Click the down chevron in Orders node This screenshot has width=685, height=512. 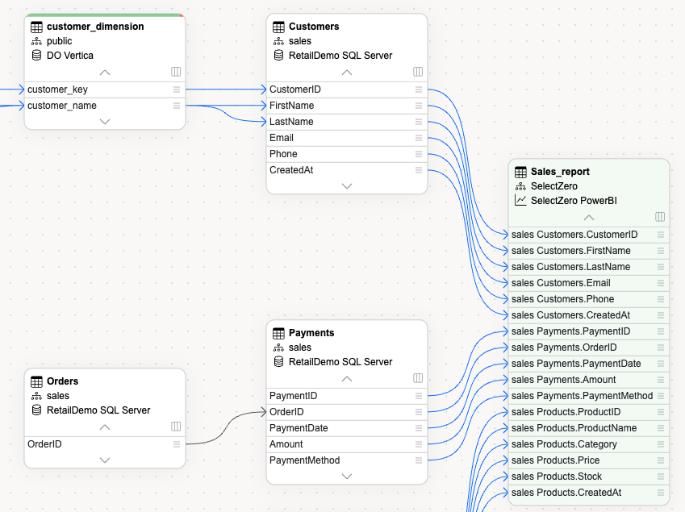pos(105,460)
